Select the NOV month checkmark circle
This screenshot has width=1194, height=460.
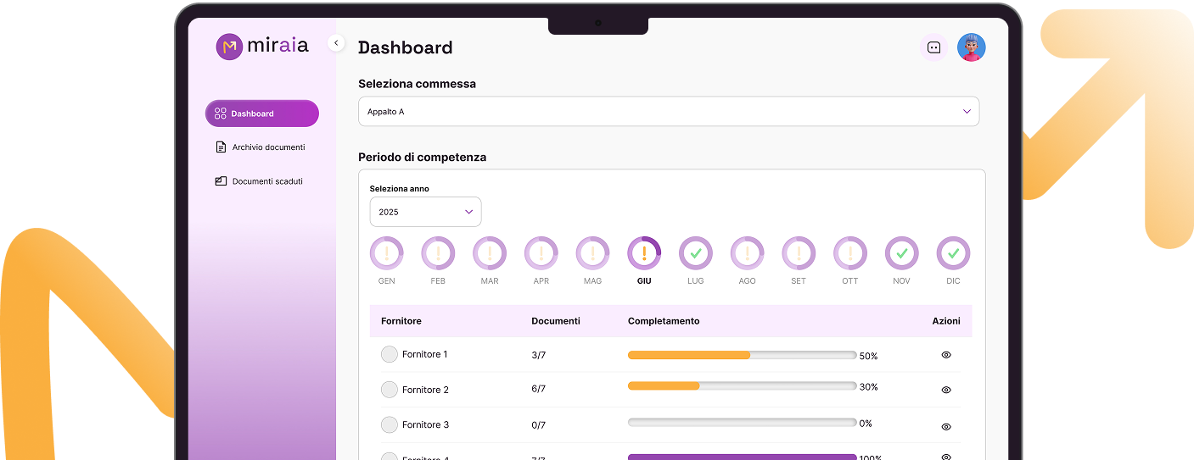pos(901,253)
